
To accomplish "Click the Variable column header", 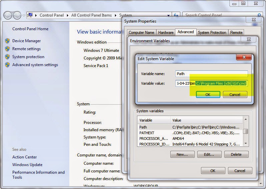I will pyautogui.click(x=154, y=120).
